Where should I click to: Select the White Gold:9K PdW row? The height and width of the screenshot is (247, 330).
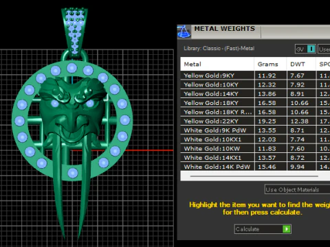(255, 130)
